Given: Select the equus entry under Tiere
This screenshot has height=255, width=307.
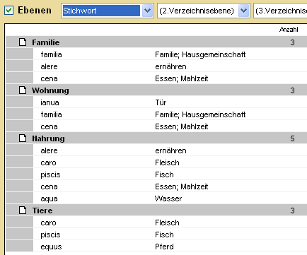Looking at the screenshot, I should click(170, 247).
